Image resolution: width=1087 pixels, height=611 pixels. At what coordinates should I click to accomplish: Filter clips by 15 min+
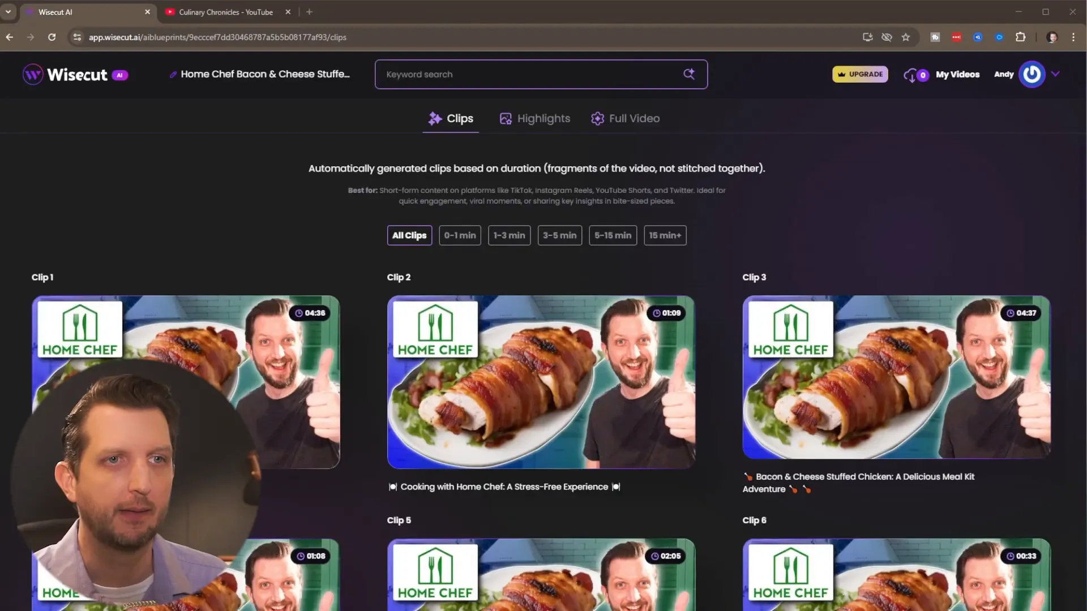tap(665, 235)
